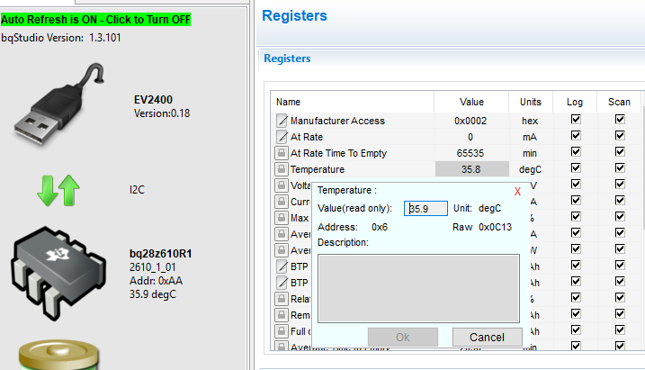Click the lock icon for At Rate Time To Empty
645x370 pixels.
point(282,153)
